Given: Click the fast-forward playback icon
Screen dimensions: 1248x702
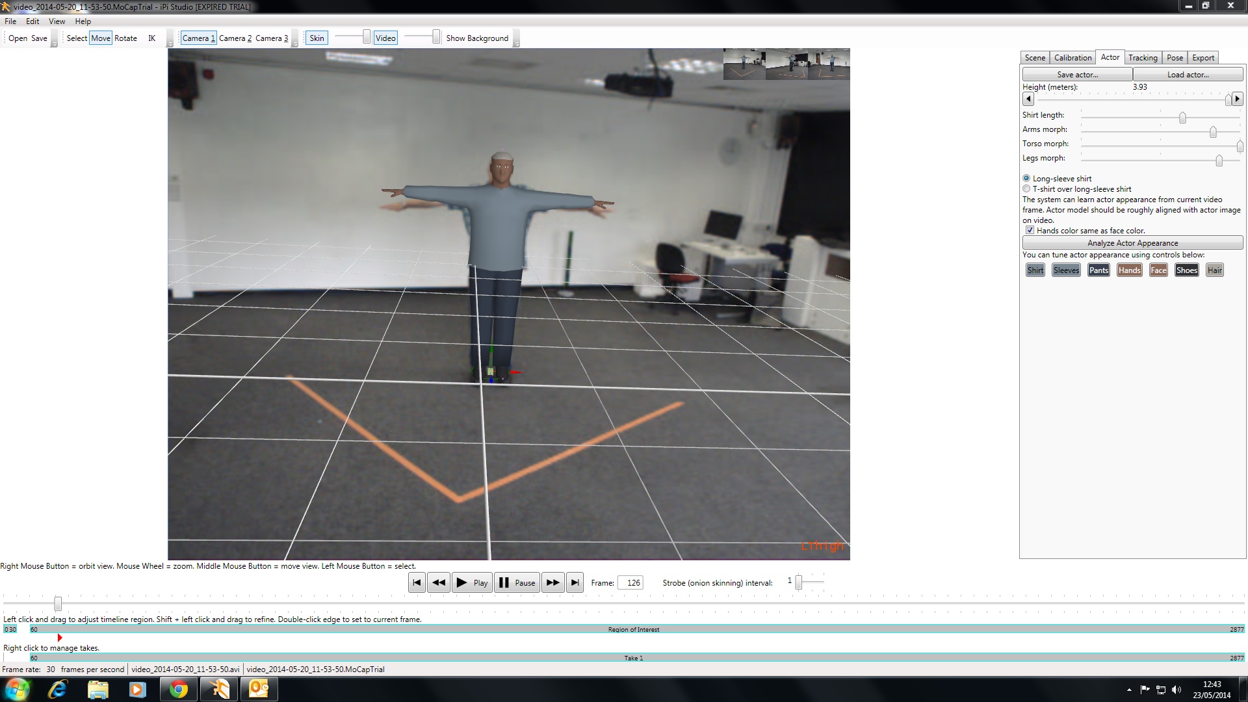Looking at the screenshot, I should coord(552,582).
